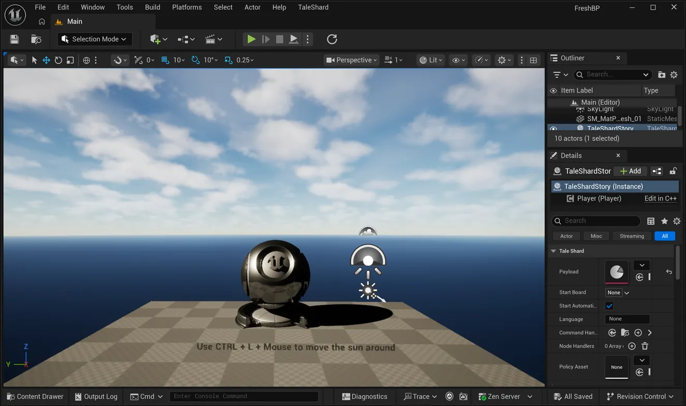Click the Edit in C++ link
This screenshot has height=406, width=686.
click(x=661, y=198)
